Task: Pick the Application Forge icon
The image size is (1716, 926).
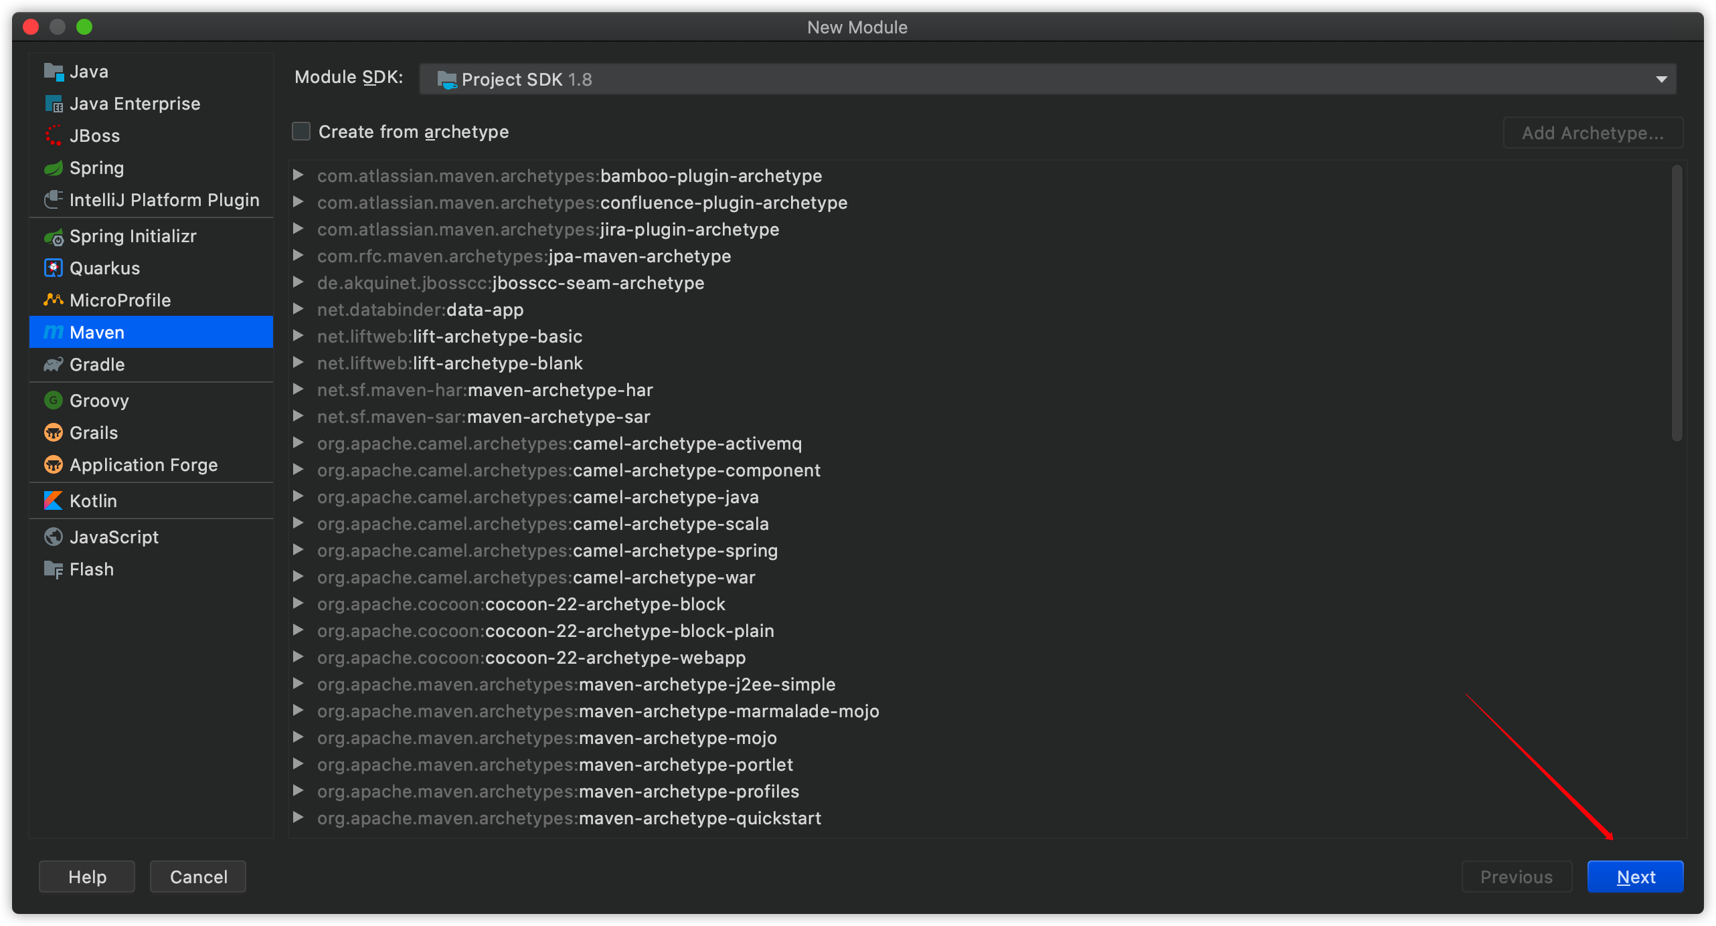Action: (x=54, y=465)
